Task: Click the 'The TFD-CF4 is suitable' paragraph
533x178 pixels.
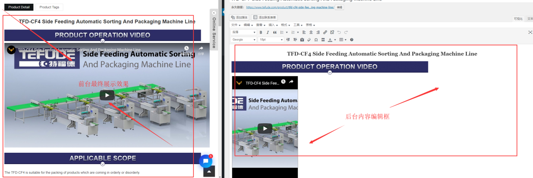Action: [x=72, y=173]
